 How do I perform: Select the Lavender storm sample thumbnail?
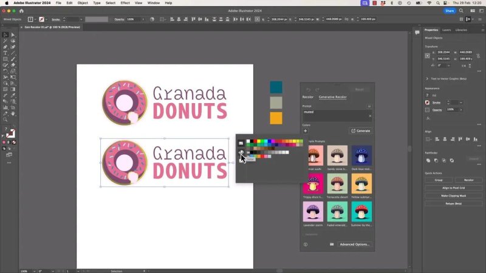tap(313, 212)
